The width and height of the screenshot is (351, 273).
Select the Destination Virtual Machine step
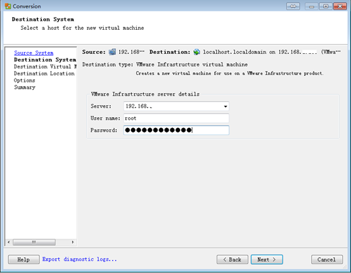coord(45,67)
